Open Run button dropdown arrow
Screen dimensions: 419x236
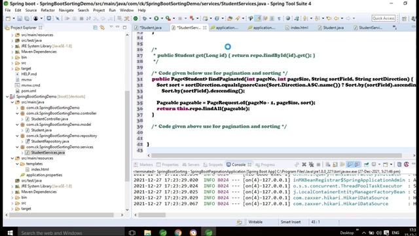pos(162,18)
